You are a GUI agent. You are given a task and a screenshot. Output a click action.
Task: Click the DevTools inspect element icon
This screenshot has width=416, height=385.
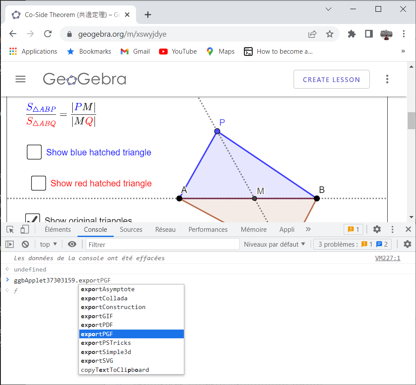(x=10, y=229)
